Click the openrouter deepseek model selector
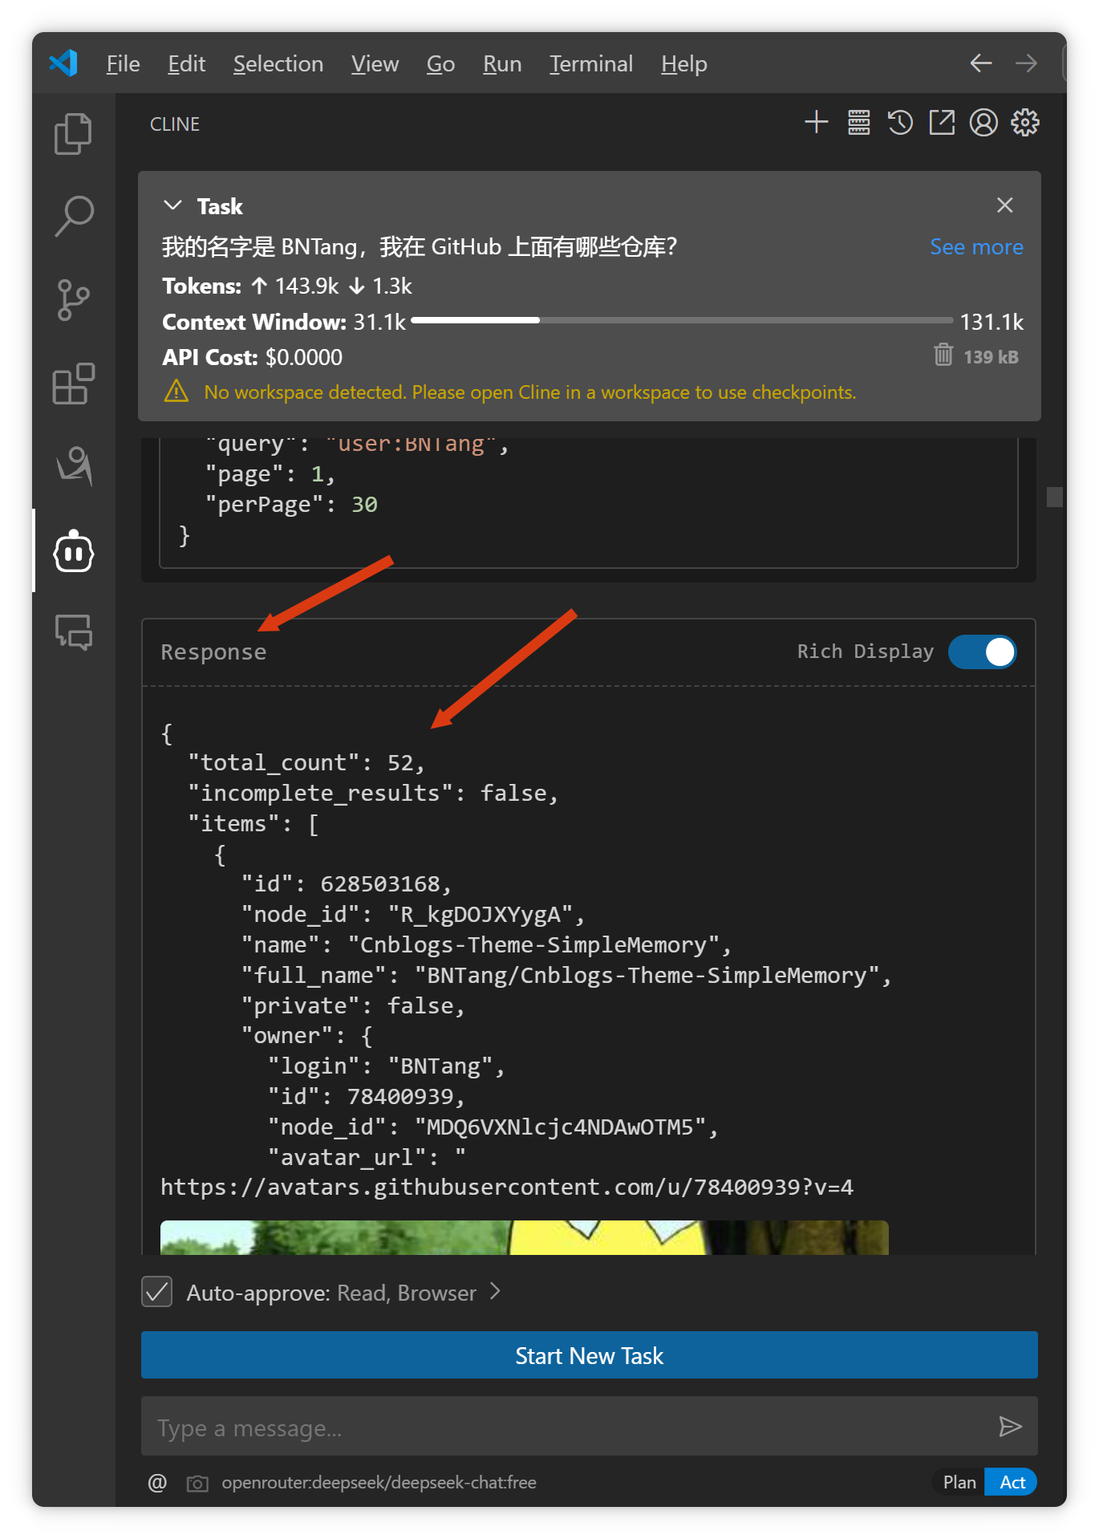 click(x=379, y=1483)
